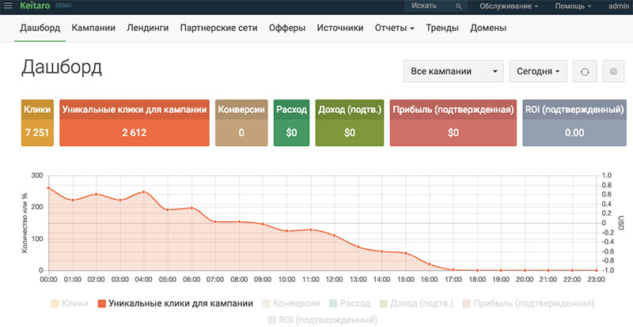
Task: Open the hamburger menu icon
Action: click(8, 6)
